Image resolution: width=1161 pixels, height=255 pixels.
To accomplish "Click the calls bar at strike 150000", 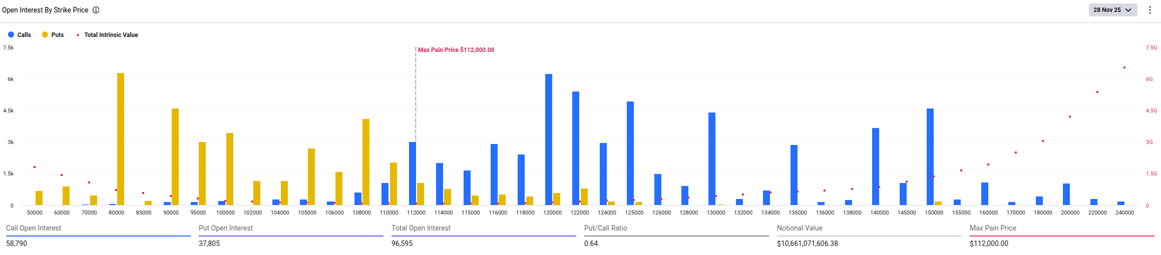I will point(930,156).
